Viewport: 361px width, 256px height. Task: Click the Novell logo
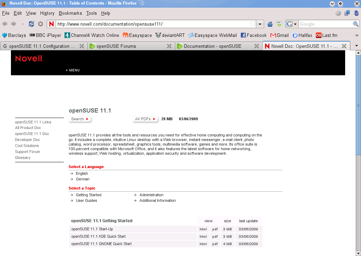tap(29, 58)
